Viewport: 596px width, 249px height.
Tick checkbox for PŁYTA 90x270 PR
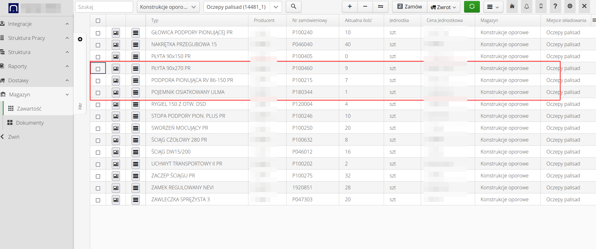98,69
